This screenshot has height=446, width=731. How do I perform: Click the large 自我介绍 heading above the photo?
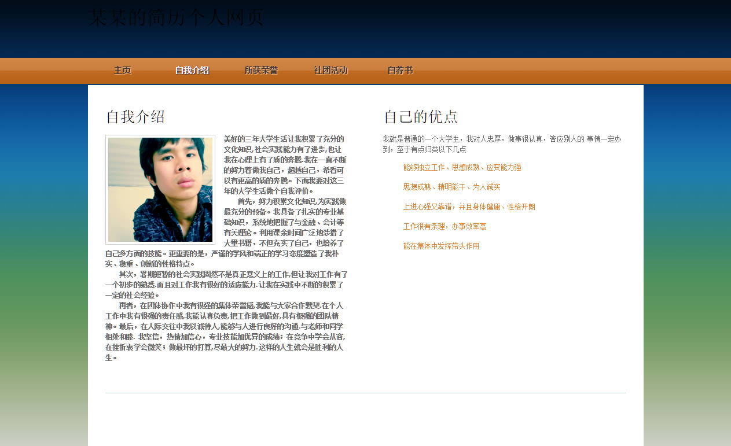(135, 117)
